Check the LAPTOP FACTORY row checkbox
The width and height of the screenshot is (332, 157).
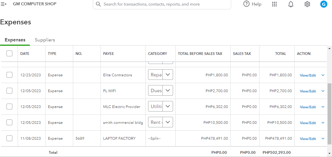(9, 138)
